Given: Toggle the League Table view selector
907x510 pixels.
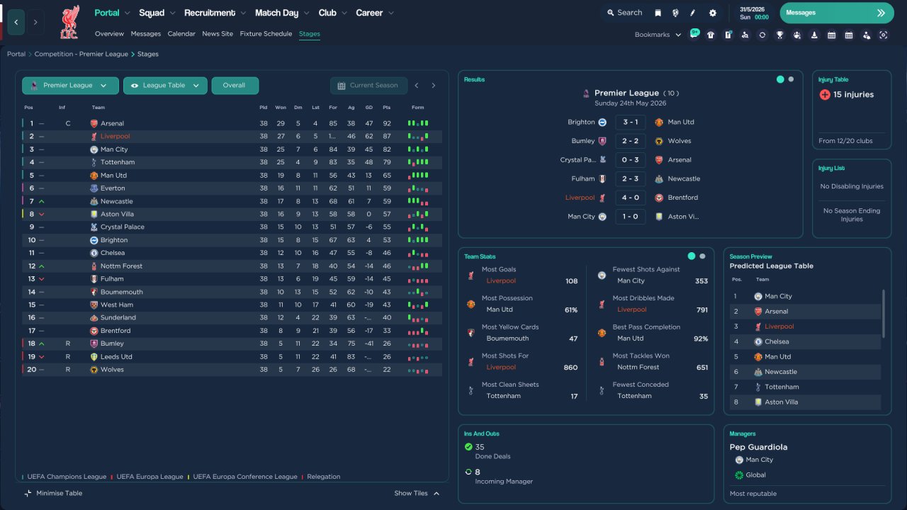Looking at the screenshot, I should pyautogui.click(x=165, y=86).
